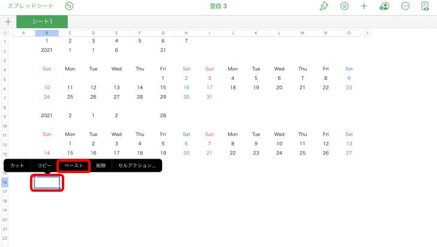Choose カット from the context menu

pos(17,165)
